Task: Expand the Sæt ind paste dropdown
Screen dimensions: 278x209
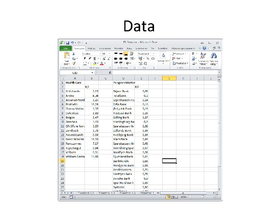Action: pos(67,63)
